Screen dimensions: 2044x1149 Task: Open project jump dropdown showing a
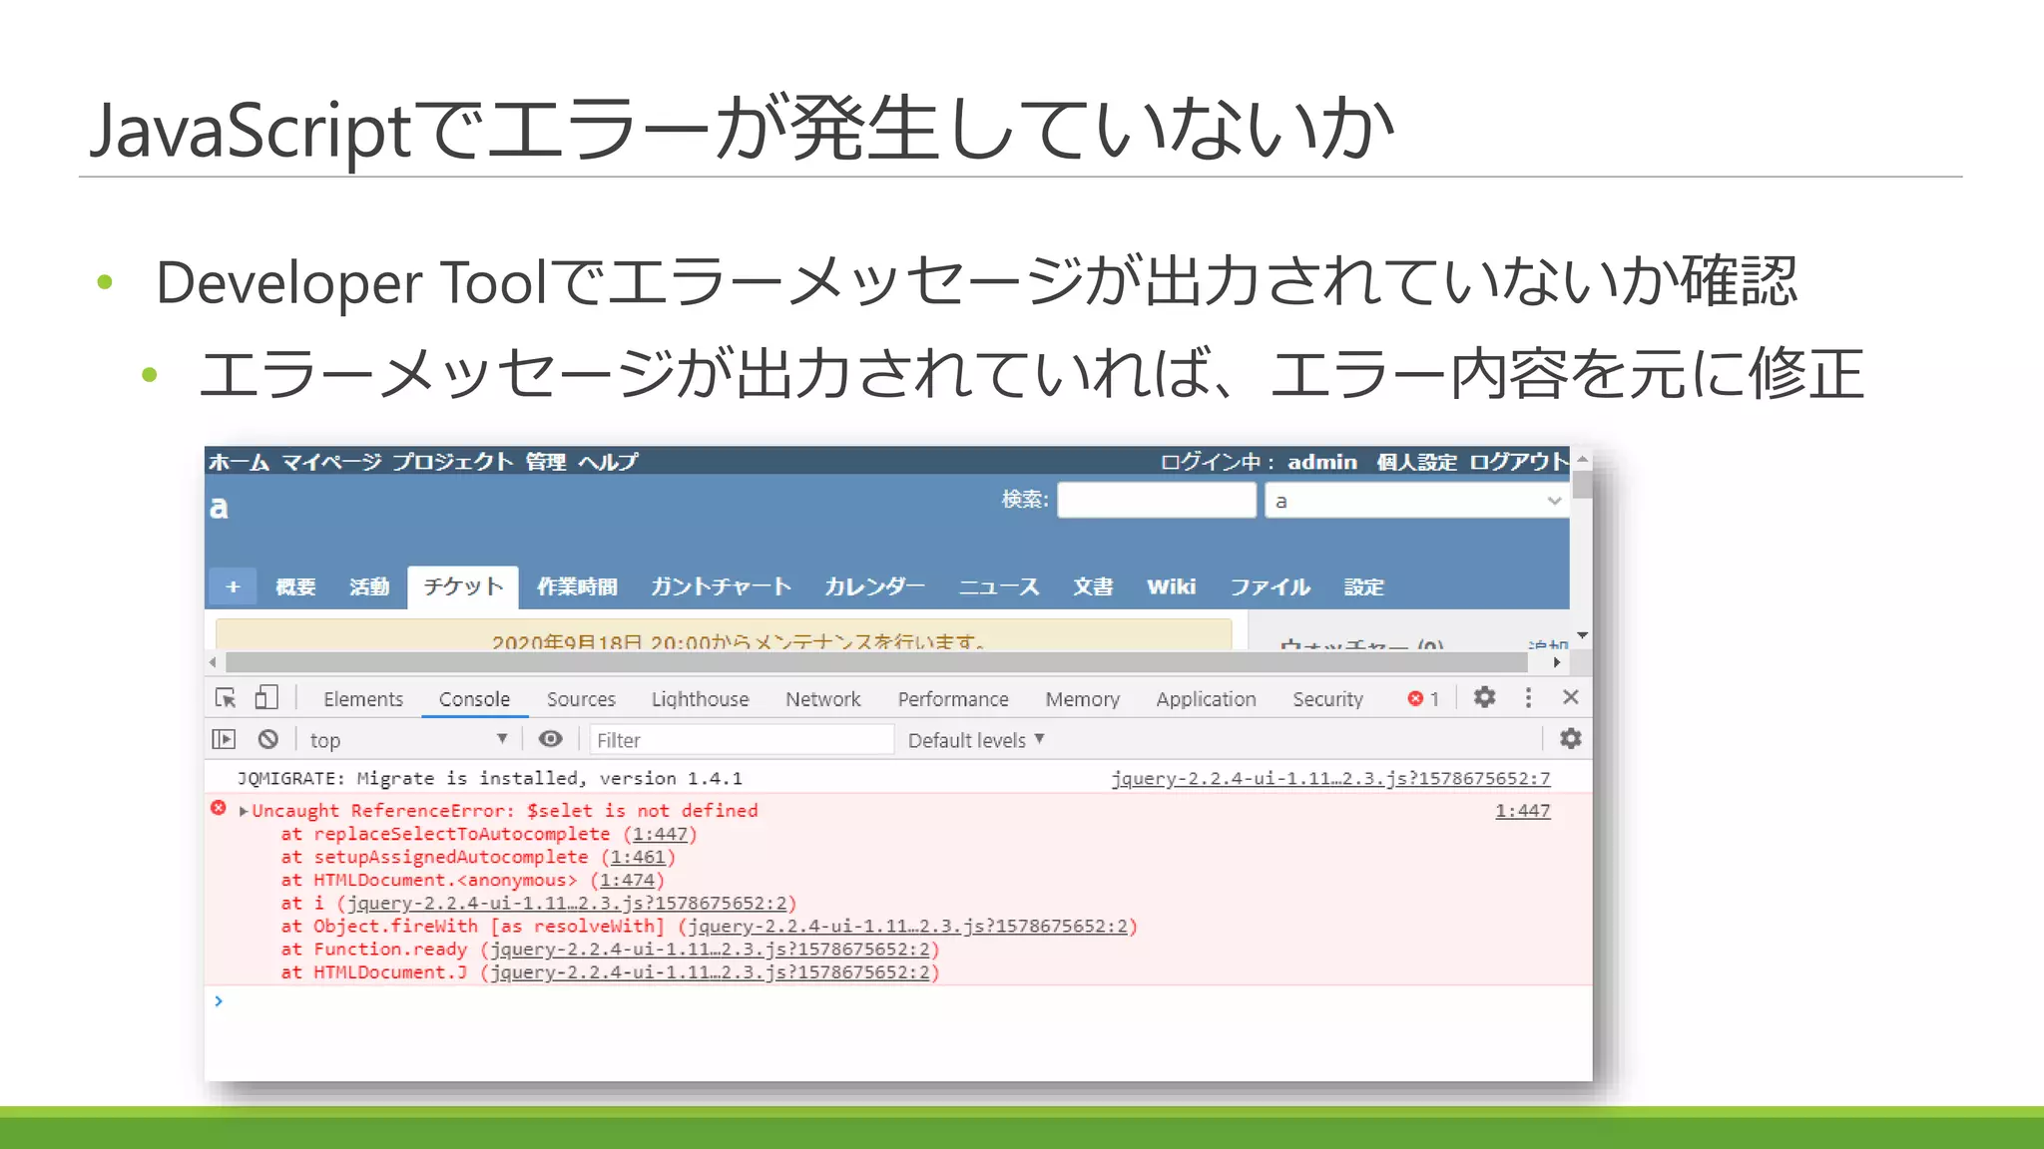click(1415, 501)
